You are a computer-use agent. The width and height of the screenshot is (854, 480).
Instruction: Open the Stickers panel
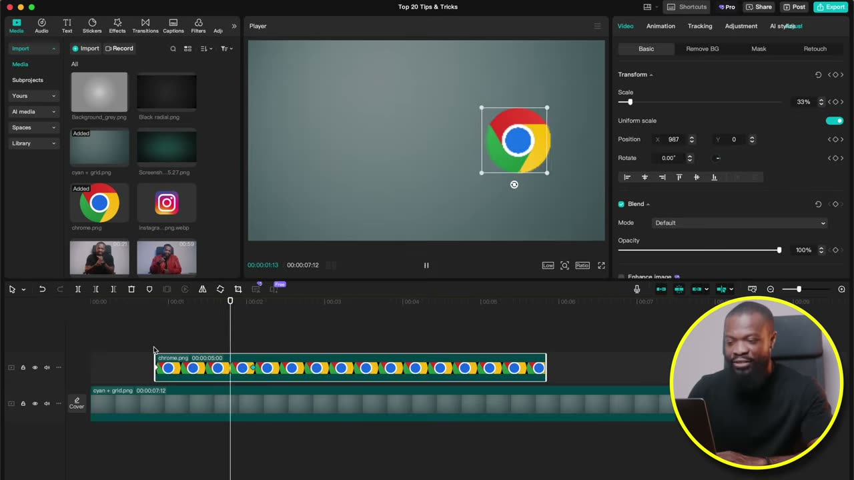coord(92,26)
